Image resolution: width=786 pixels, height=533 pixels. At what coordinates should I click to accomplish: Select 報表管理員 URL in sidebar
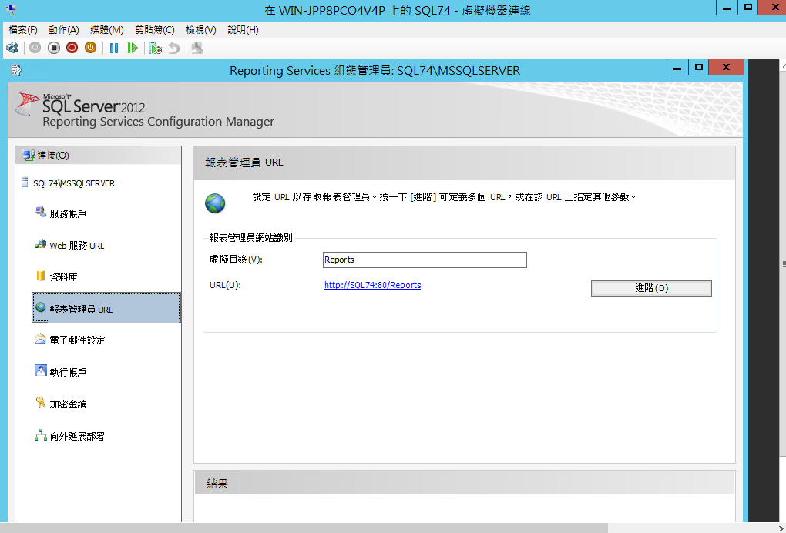click(106, 307)
